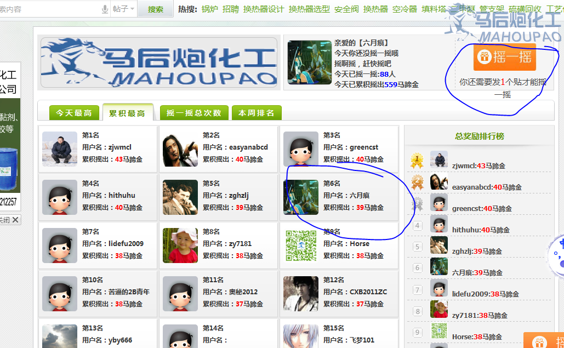Click the 换热器设计 hot search link
This screenshot has height=348, width=564.
[x=264, y=9]
